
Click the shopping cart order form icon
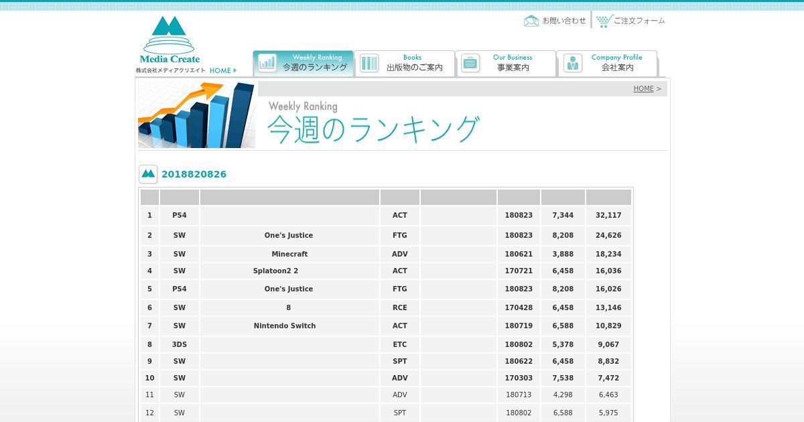(604, 21)
